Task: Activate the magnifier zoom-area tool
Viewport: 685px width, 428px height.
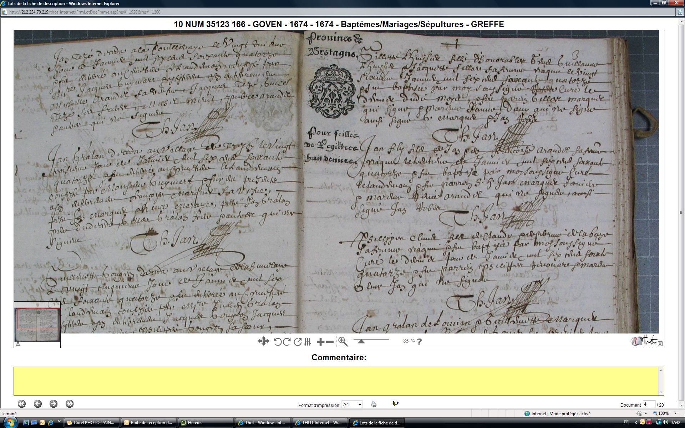Action: pos(342,341)
